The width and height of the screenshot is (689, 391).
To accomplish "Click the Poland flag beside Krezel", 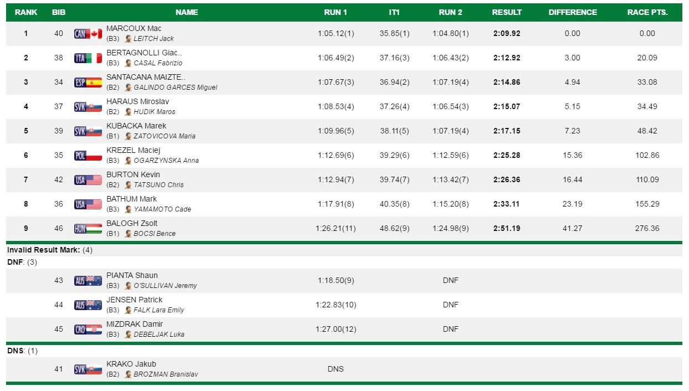I will [88, 156].
